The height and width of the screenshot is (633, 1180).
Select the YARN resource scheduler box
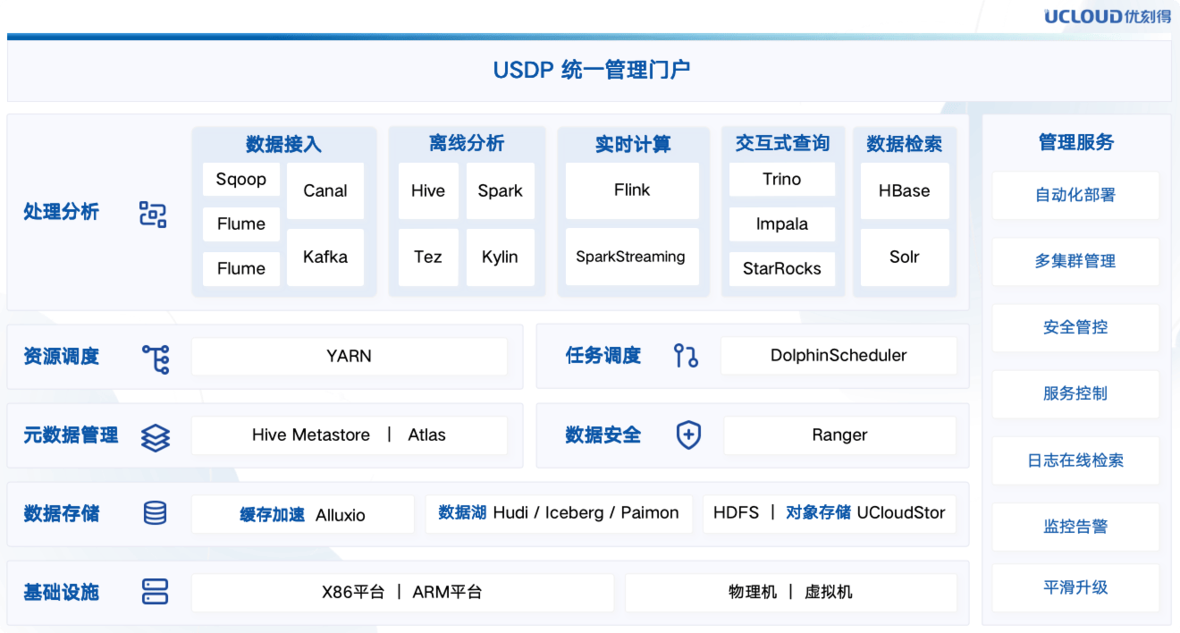[349, 356]
